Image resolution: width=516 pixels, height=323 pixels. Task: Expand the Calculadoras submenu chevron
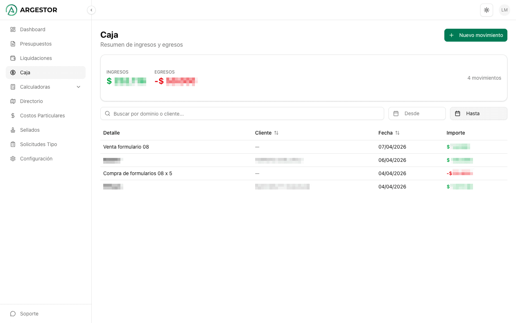tap(78, 87)
